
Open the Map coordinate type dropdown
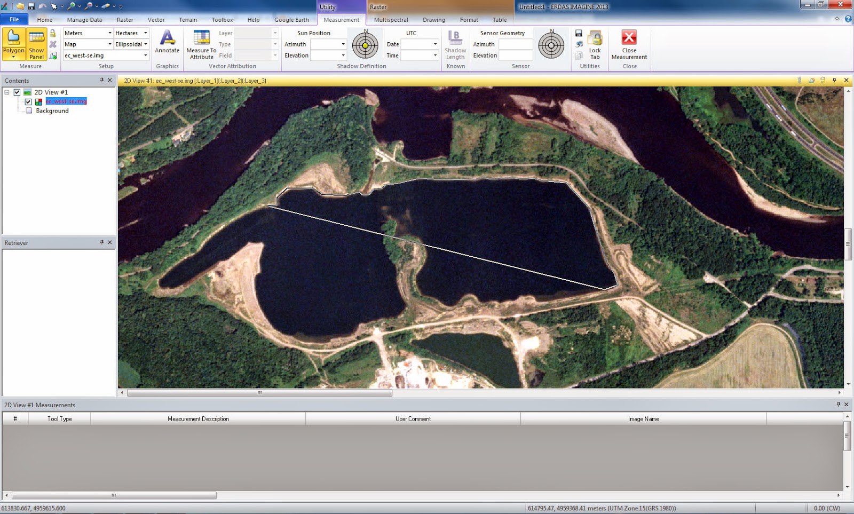(x=109, y=44)
